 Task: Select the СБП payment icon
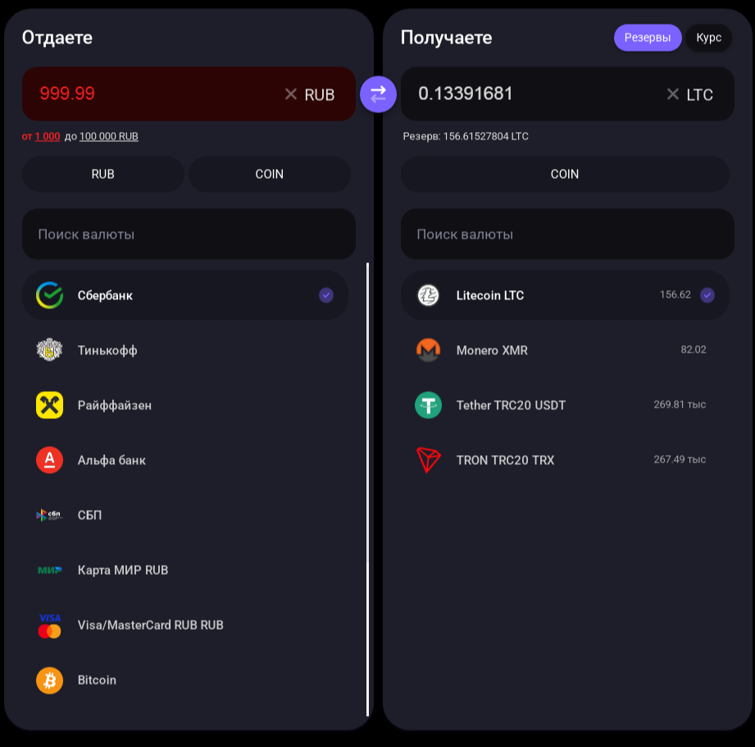pos(49,515)
